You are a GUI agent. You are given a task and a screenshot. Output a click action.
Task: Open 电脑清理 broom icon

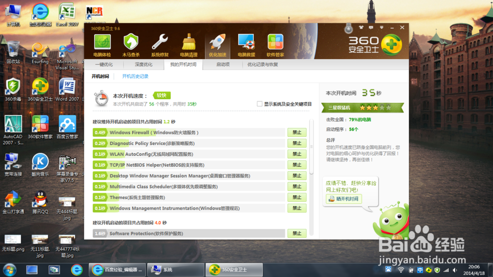pos(189,45)
